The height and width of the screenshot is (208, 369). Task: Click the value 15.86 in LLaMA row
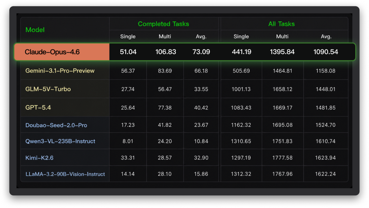pos(201,174)
